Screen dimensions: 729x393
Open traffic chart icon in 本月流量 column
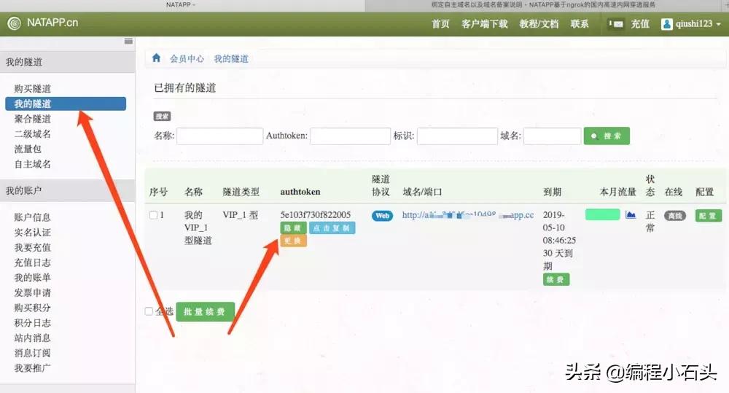[631, 215]
